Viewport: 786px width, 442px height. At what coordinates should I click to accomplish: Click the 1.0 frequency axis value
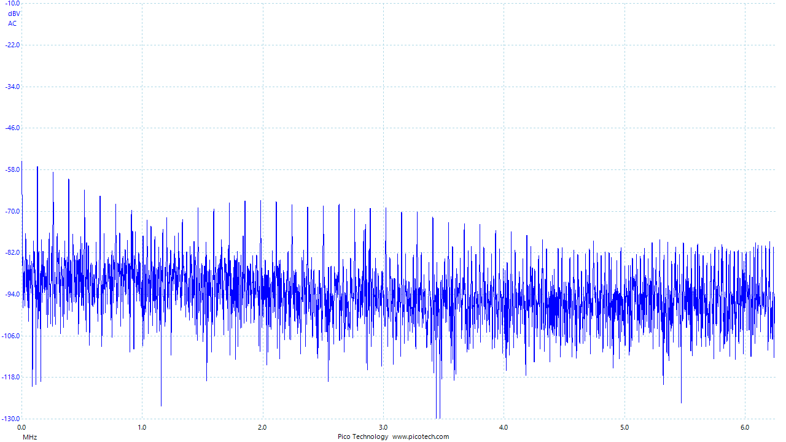pos(142,427)
